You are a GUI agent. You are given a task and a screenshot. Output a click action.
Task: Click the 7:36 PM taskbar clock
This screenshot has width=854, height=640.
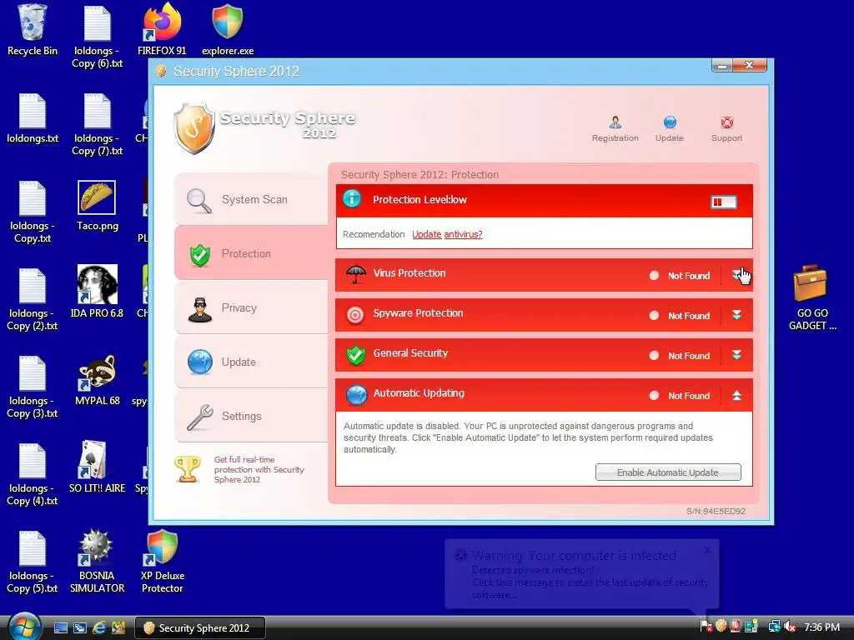[x=821, y=627]
